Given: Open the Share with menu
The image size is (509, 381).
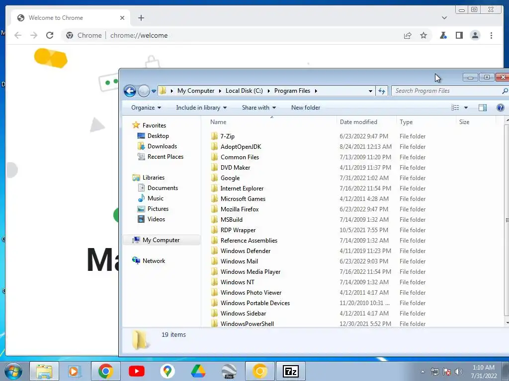Looking at the screenshot, I should point(258,108).
